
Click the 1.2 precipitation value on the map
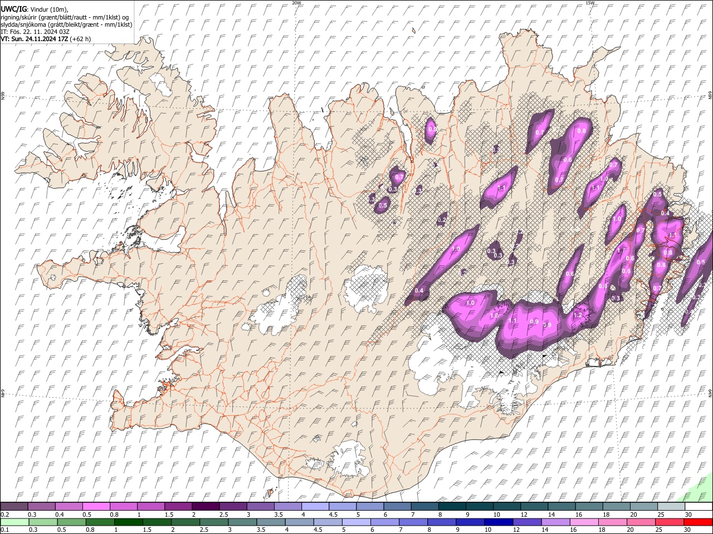pyautogui.click(x=578, y=315)
